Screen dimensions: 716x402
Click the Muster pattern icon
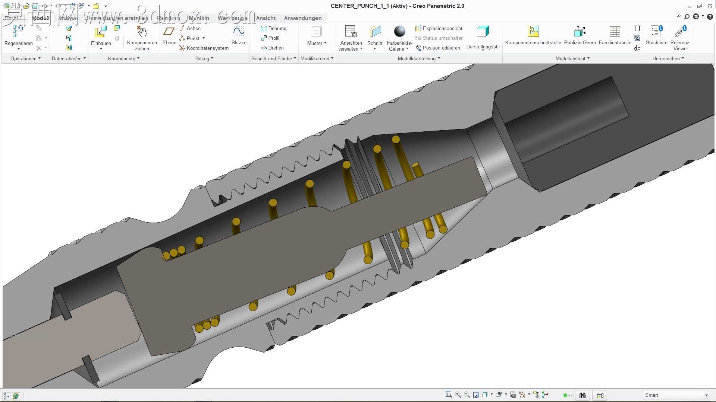(x=317, y=32)
